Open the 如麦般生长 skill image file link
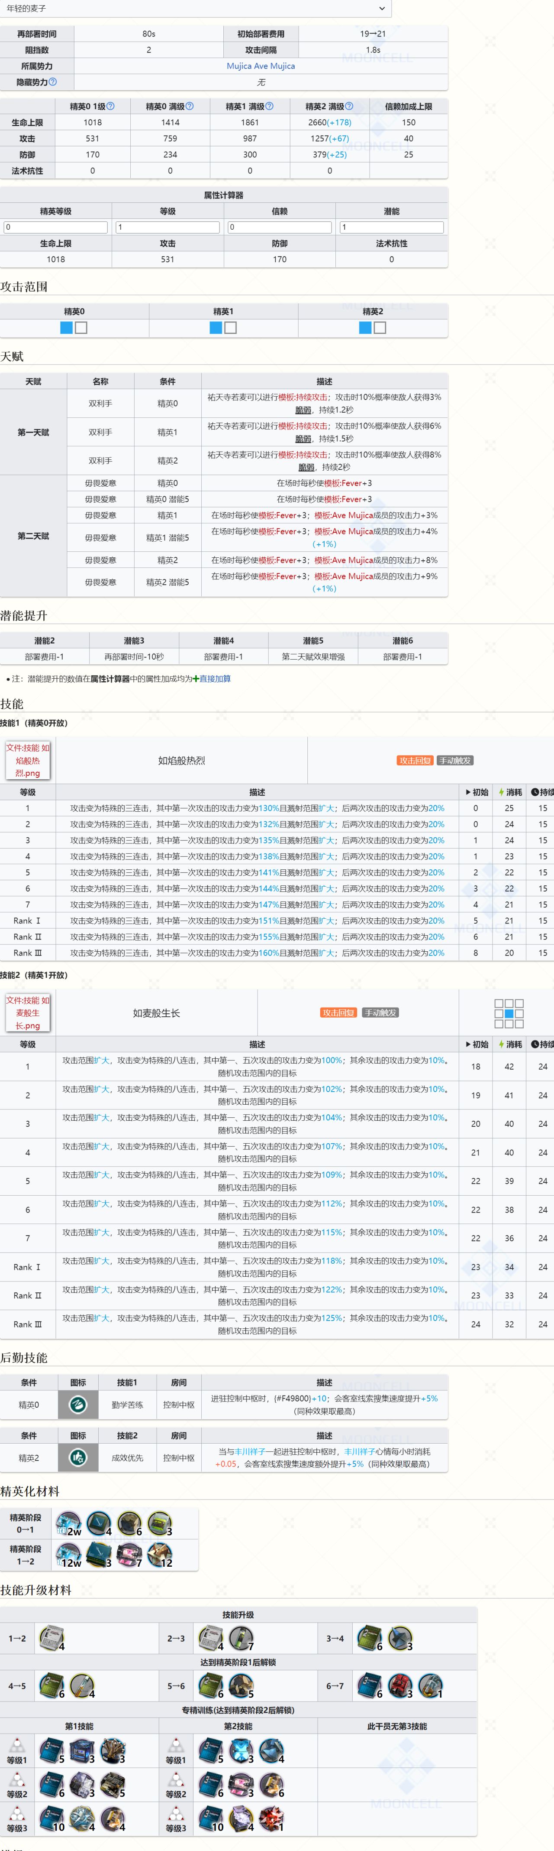 point(28,1012)
